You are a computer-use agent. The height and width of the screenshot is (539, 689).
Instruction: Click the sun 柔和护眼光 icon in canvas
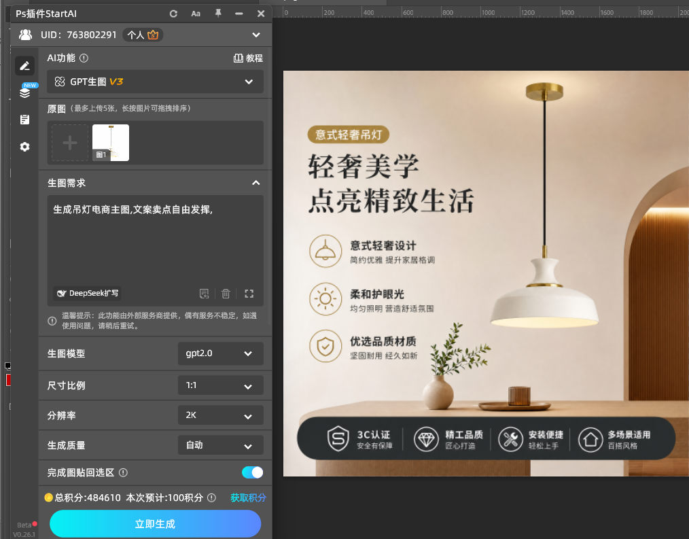[x=325, y=299]
